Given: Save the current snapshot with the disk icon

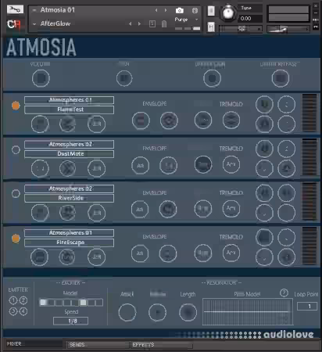Looking at the screenshot, I should (152, 24).
